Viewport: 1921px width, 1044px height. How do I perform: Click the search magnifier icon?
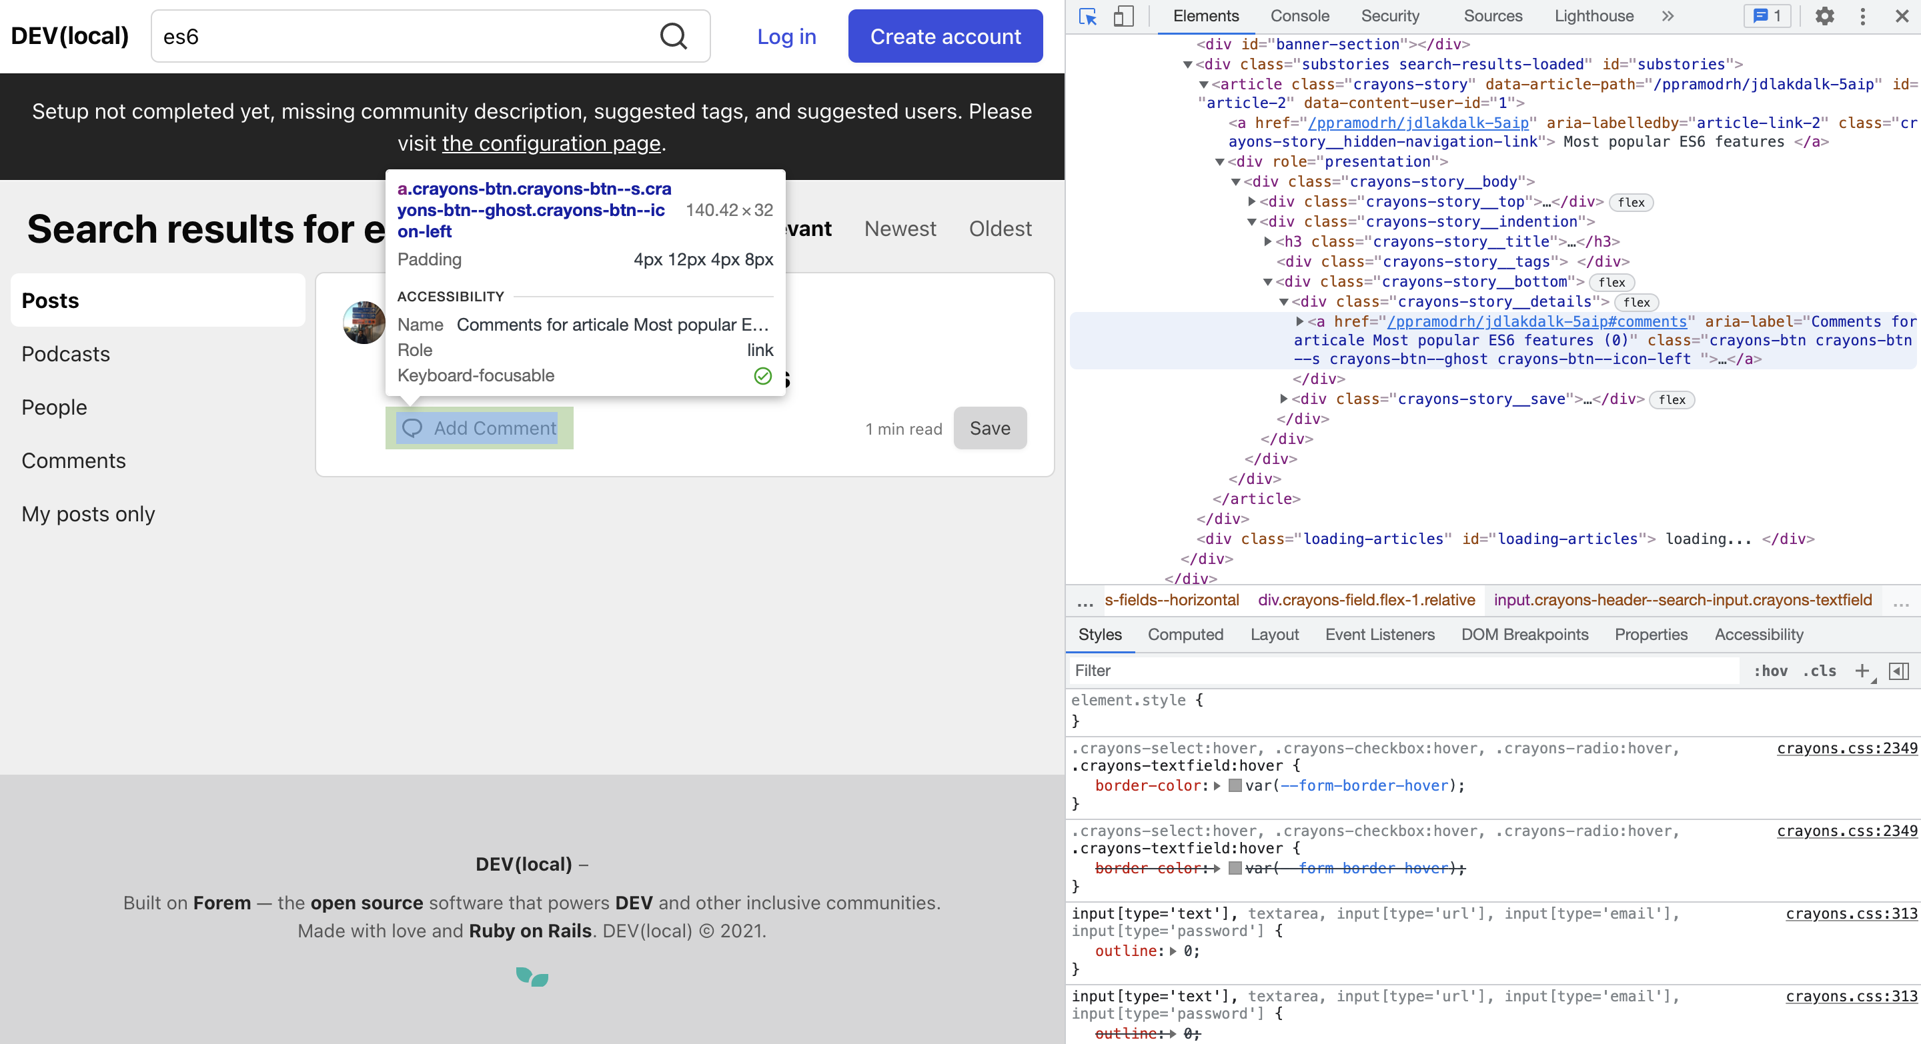(x=674, y=36)
